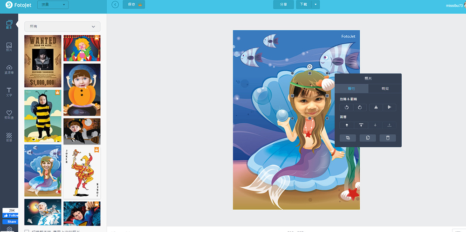Open the 拼圖 mode dropdown
Viewport: 466px width, 232px height.
53,5
